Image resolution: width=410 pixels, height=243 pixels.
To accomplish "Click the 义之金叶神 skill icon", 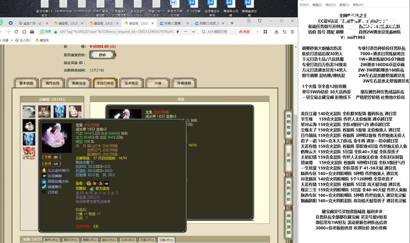I will [x=44, y=170].
